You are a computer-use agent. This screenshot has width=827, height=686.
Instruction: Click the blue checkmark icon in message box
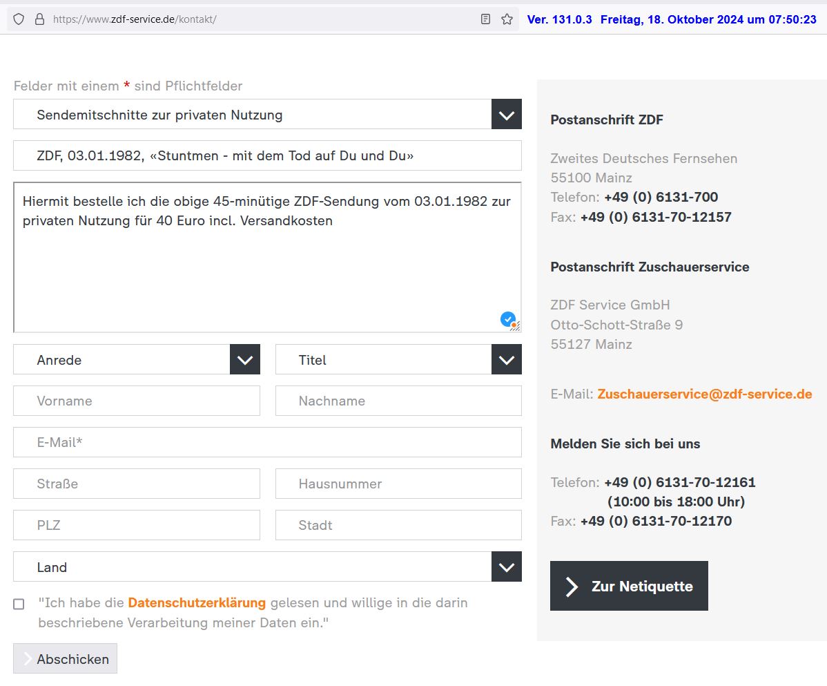pos(507,319)
